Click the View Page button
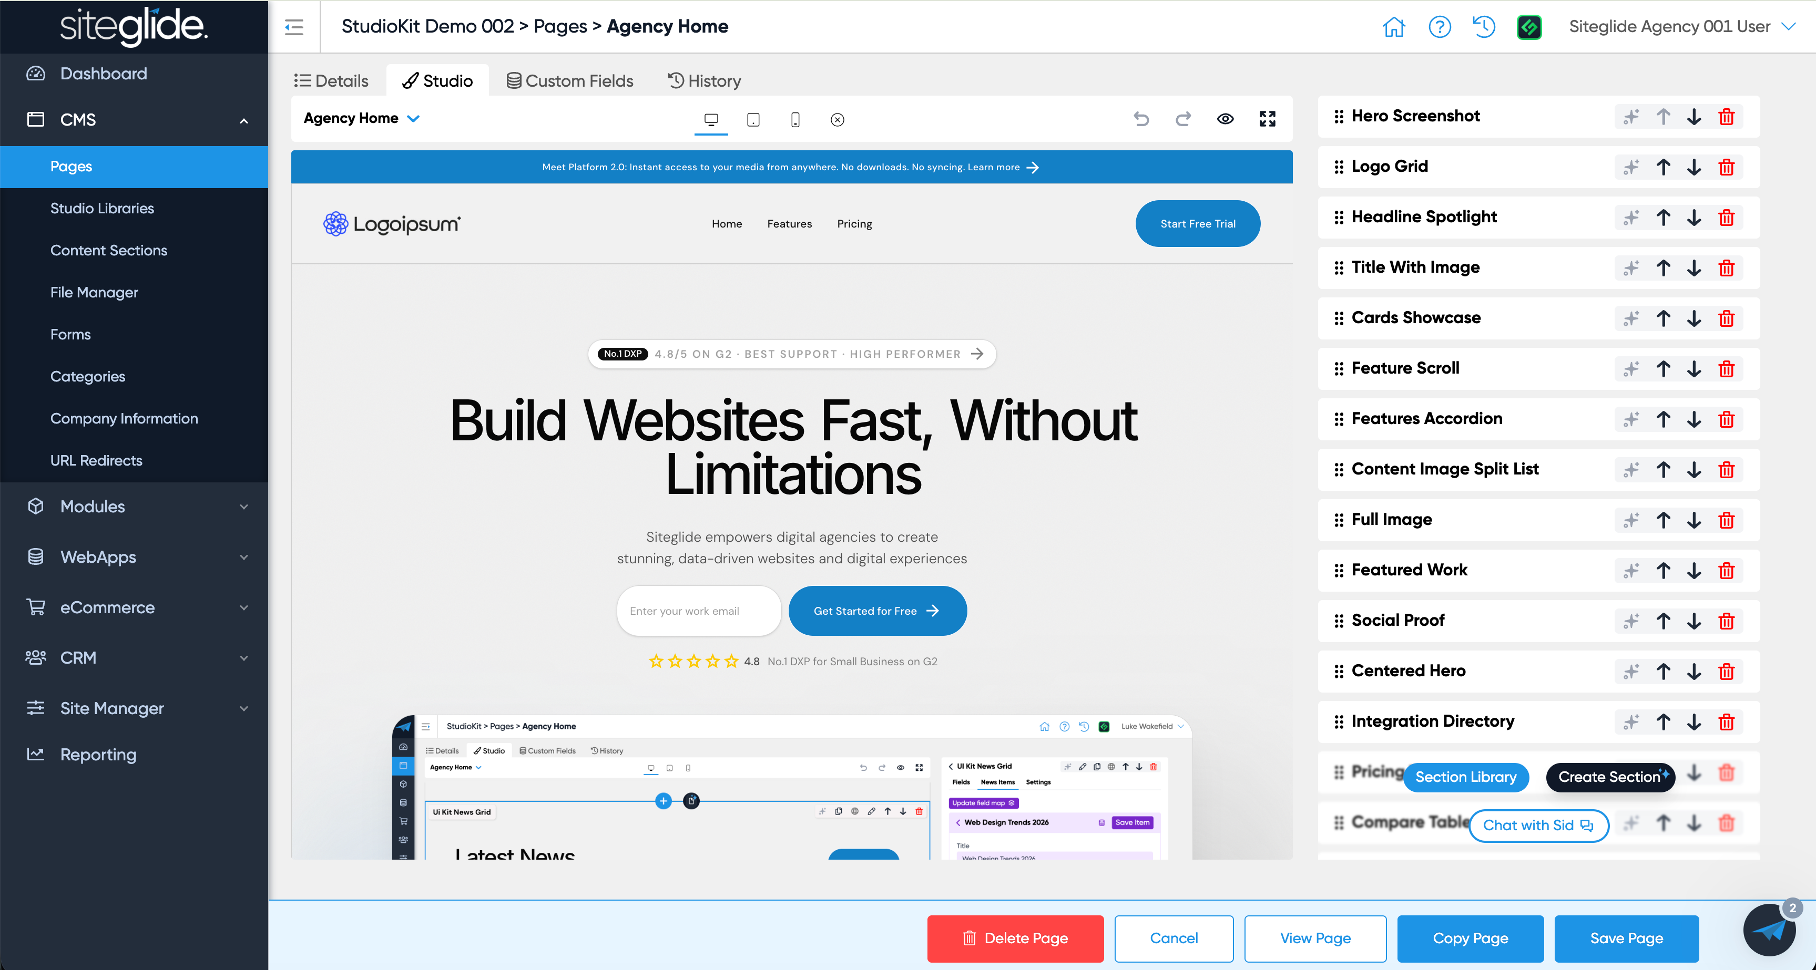1816x970 pixels. (1315, 938)
